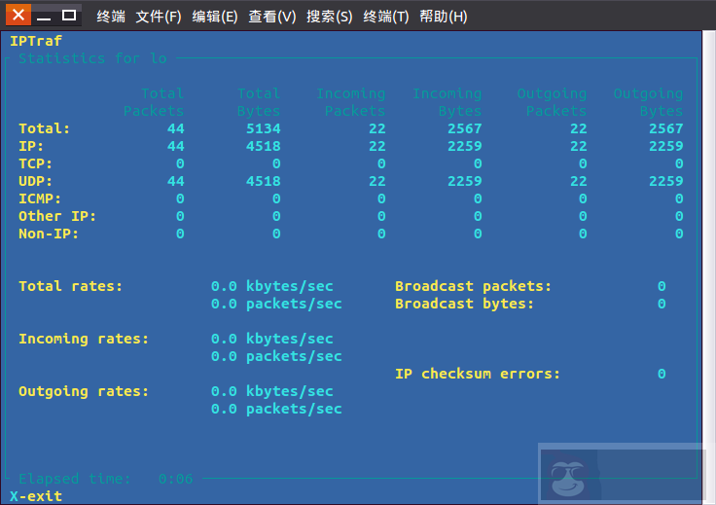Select the IP row label
Screen dimensions: 716x505
[x=31, y=146]
